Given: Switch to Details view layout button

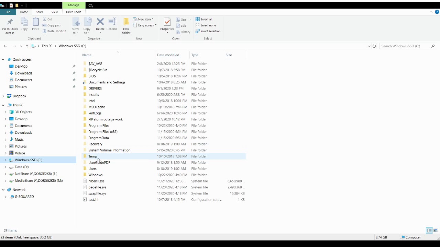Looking at the screenshot, I should 429,231.
